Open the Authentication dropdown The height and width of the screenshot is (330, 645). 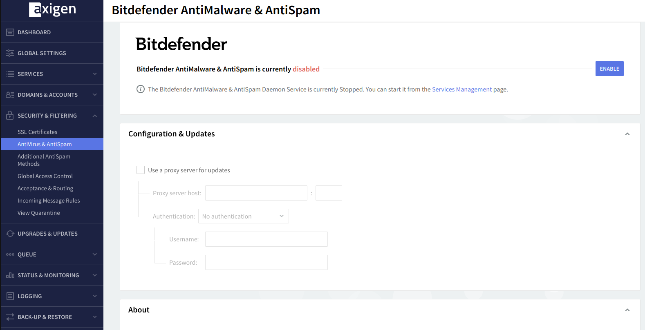pyautogui.click(x=243, y=216)
